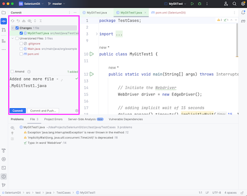The image size is (247, 196).
Task: Check the Main.java file checkbox
Action: 21,49
